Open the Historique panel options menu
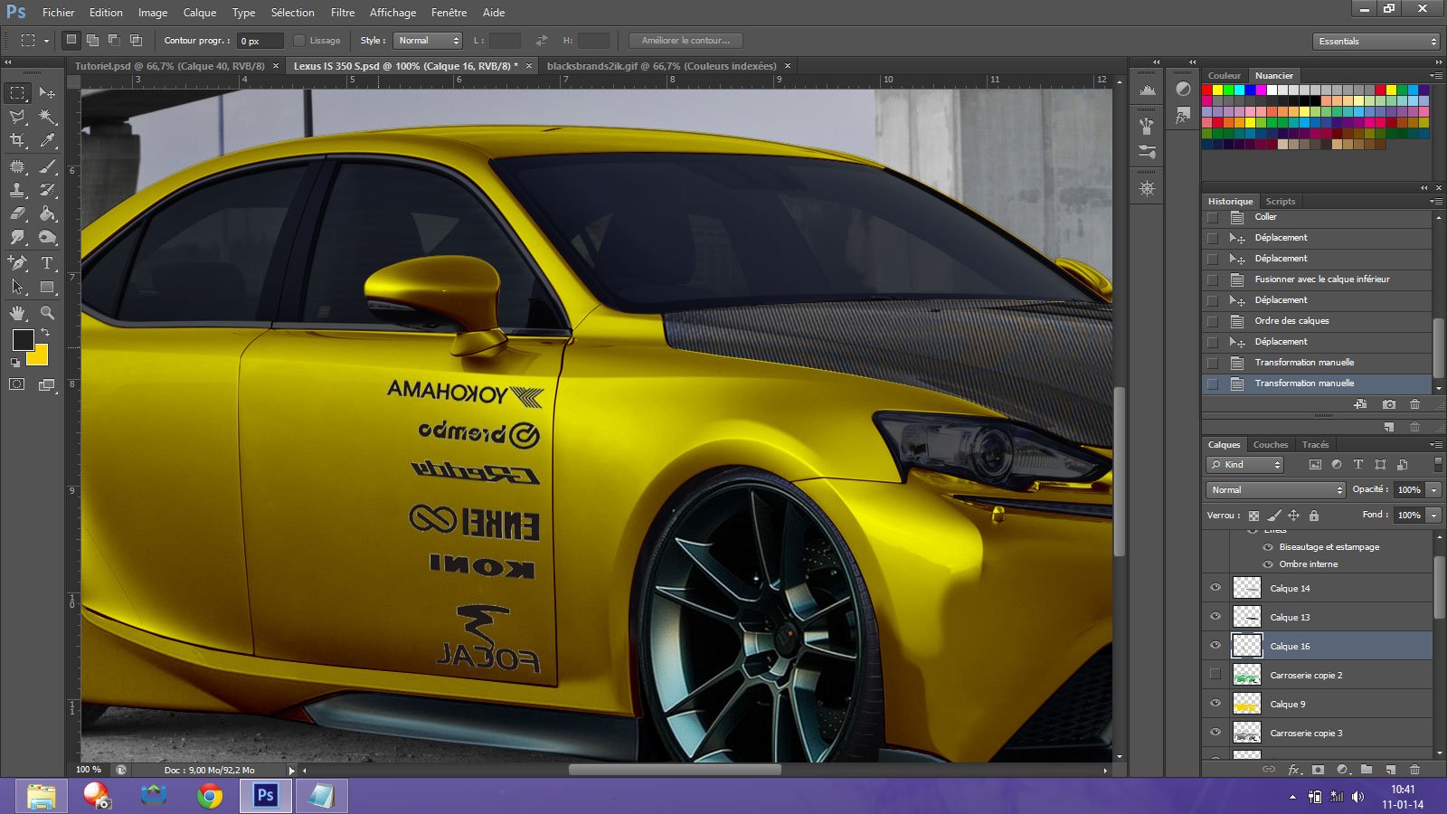The height and width of the screenshot is (814, 1447). click(1435, 201)
